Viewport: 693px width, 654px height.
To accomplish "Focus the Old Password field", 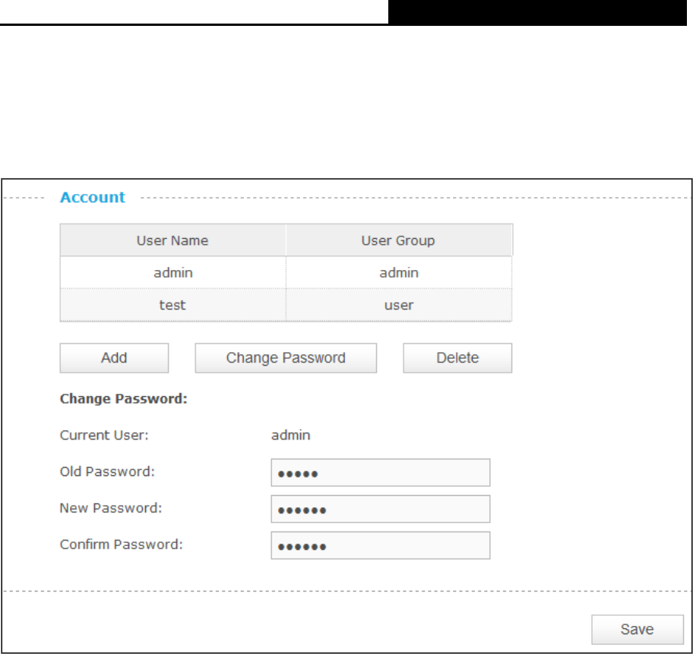I will (381, 473).
